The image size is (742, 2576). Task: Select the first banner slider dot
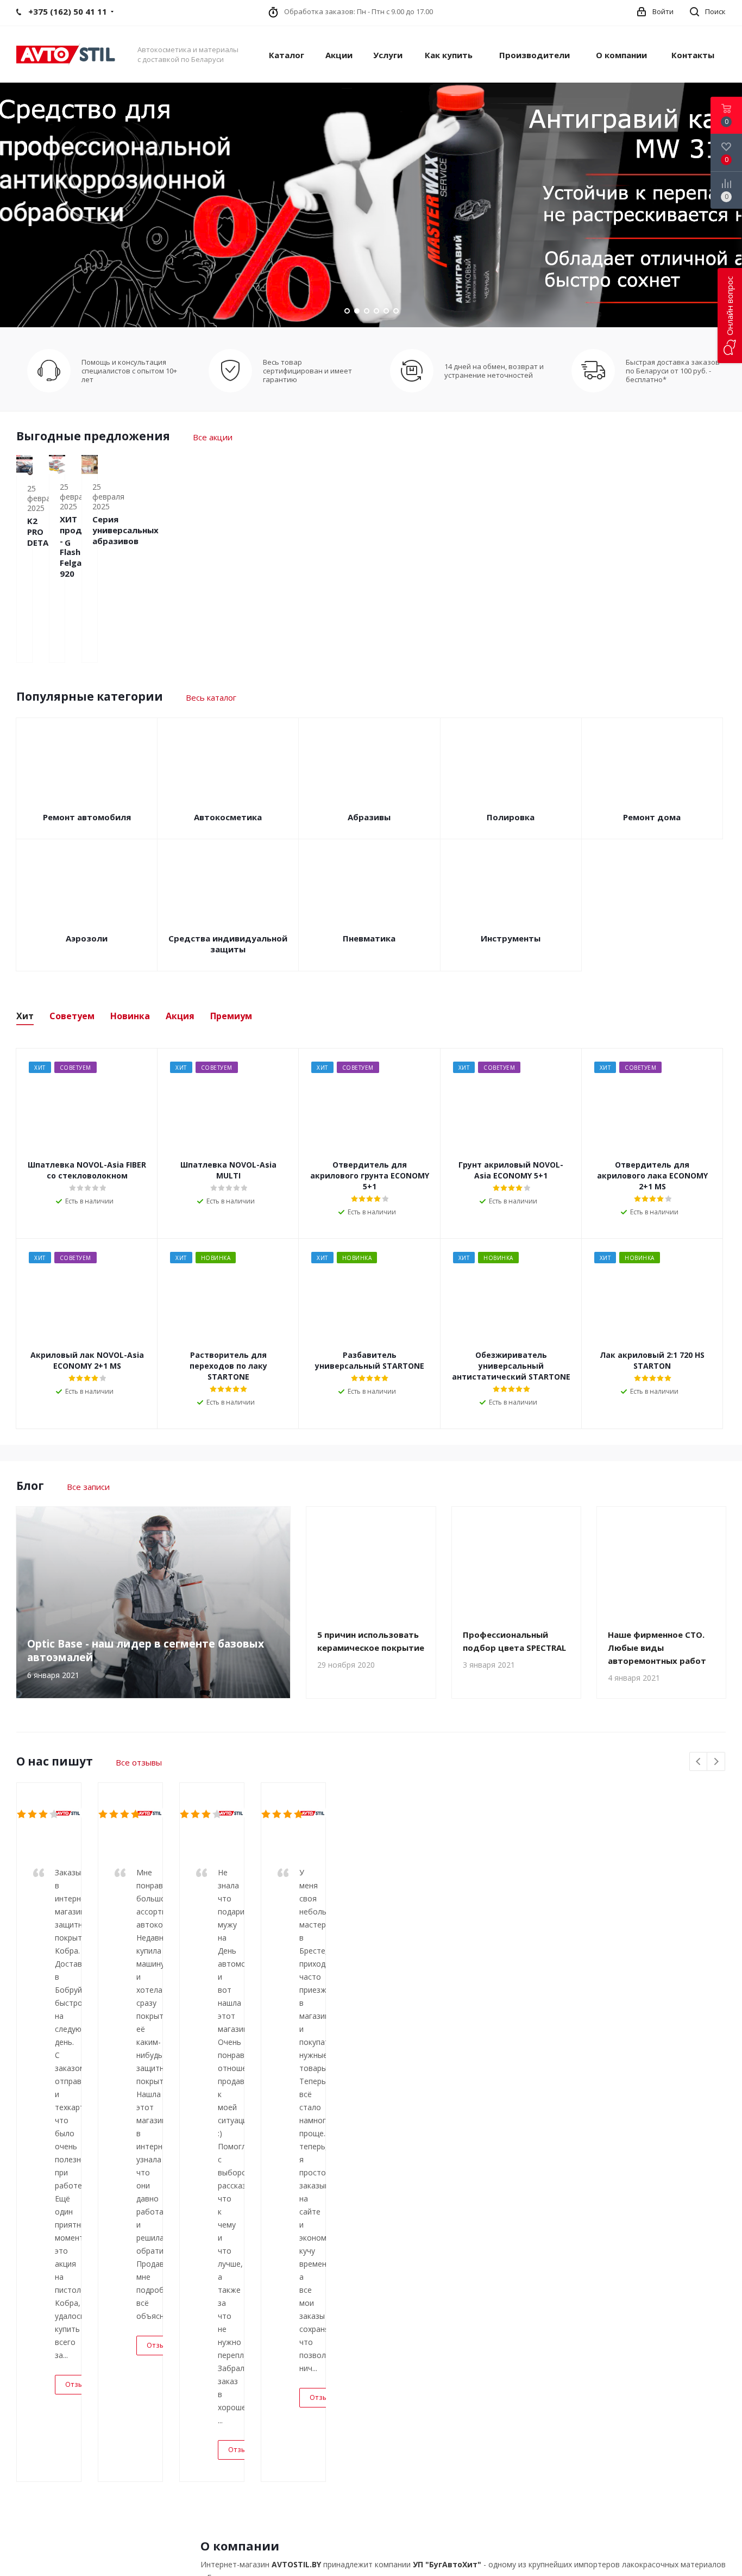tap(348, 311)
